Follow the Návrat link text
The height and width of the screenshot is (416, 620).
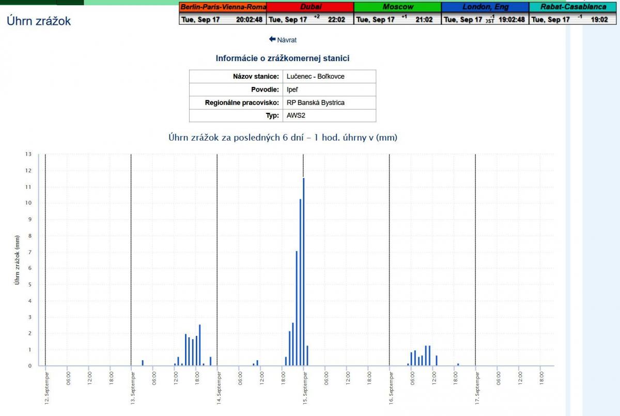(287, 40)
